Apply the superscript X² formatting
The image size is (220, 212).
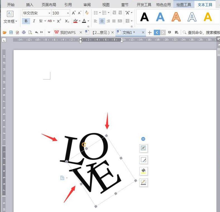(x=59, y=21)
